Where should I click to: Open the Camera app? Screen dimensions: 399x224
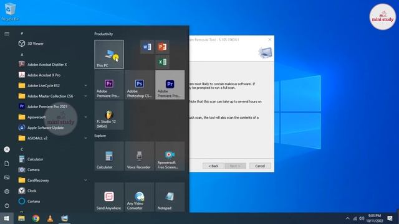(53, 170)
